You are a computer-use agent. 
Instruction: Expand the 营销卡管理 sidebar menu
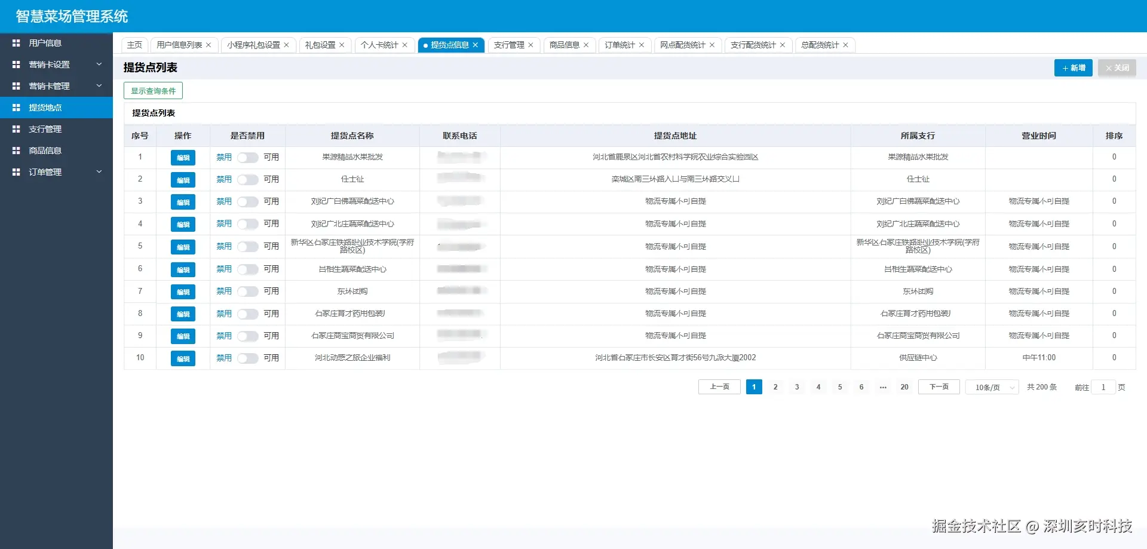click(99, 86)
